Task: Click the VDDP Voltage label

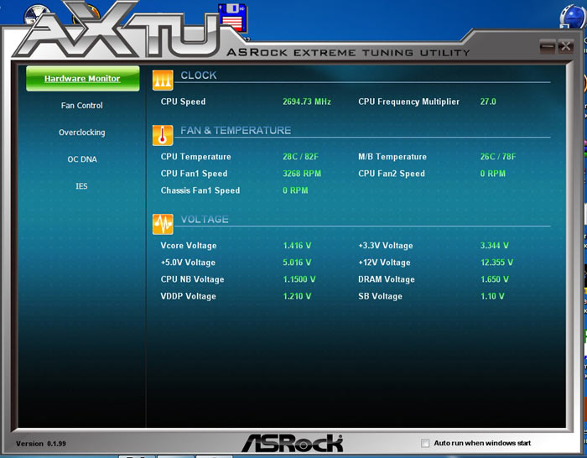Action: pos(188,296)
